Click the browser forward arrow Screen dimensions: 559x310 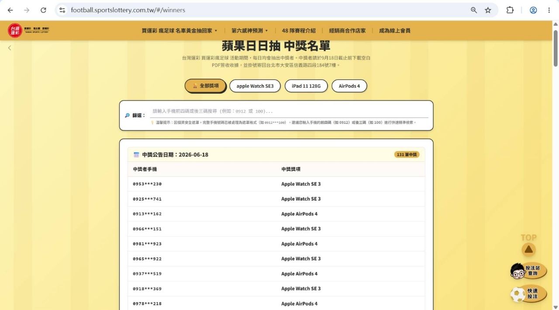(x=27, y=10)
